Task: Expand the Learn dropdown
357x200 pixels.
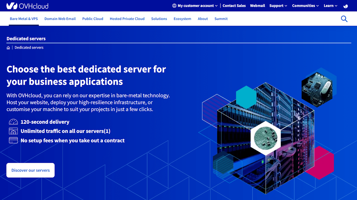Action: (x=331, y=6)
